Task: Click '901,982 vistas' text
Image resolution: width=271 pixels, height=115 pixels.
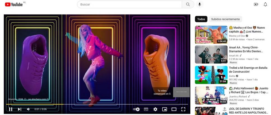Action: click(237, 80)
